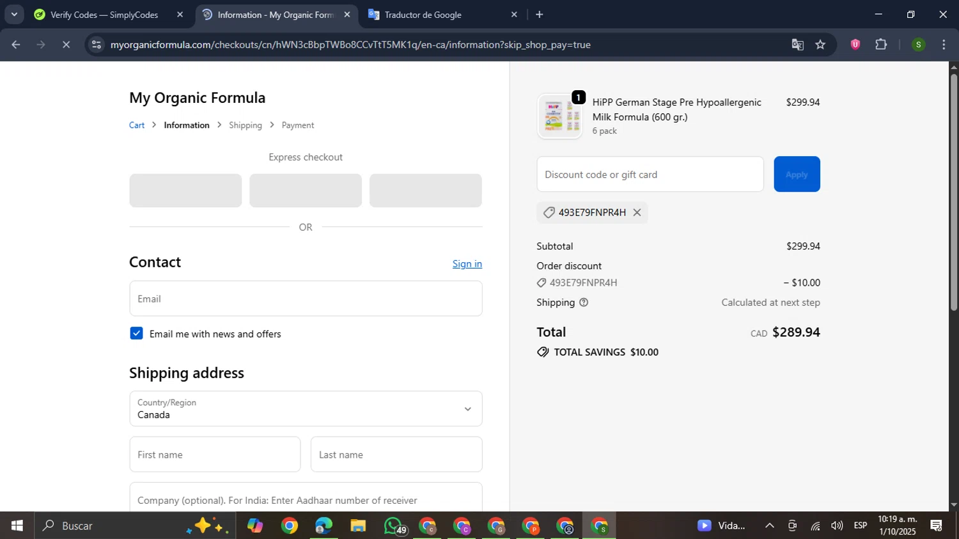Open the Shipping help question icon
959x539 pixels.
click(x=583, y=302)
